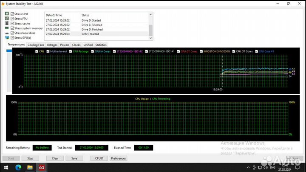Screen dimensions: 306x172
Task: Open the volume speaker tray icon
Action: click(265, 167)
